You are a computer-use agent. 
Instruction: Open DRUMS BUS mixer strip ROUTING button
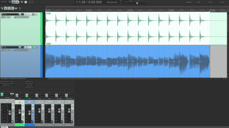pos(71,96)
